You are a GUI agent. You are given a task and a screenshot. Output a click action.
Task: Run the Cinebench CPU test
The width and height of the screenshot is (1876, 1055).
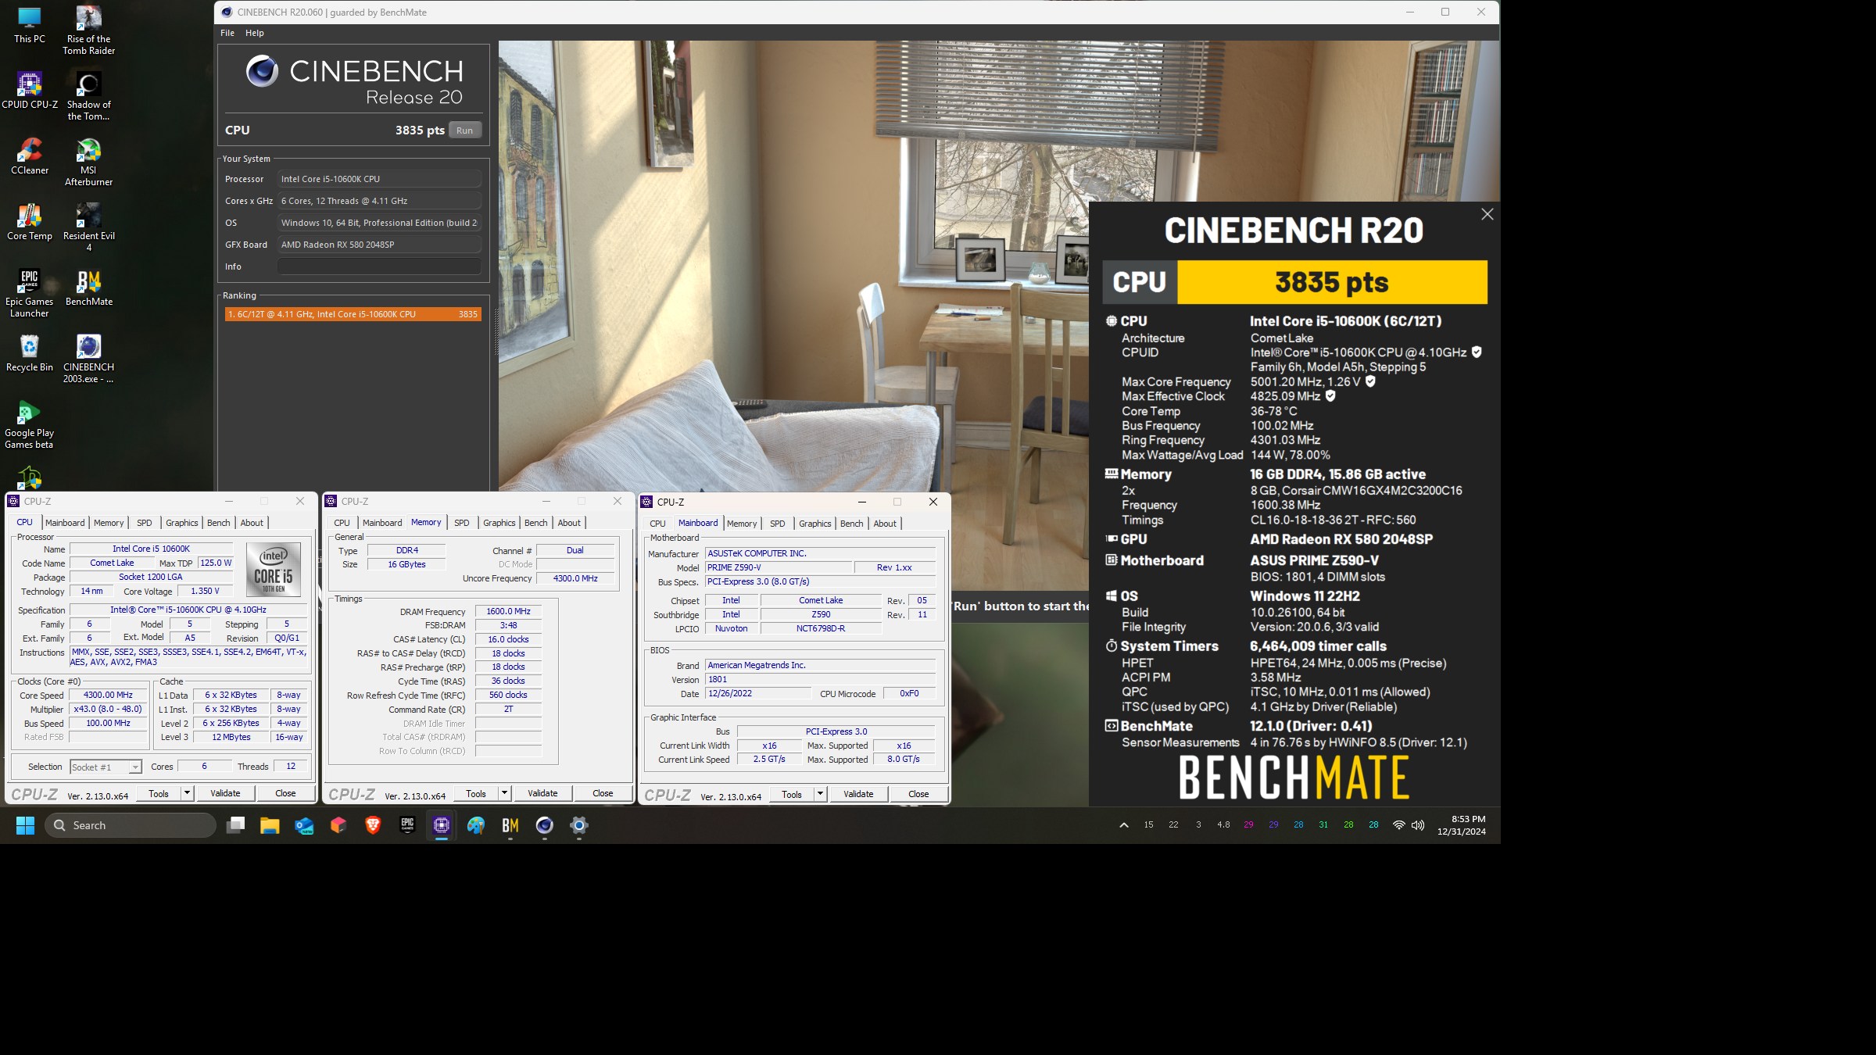coord(464,131)
